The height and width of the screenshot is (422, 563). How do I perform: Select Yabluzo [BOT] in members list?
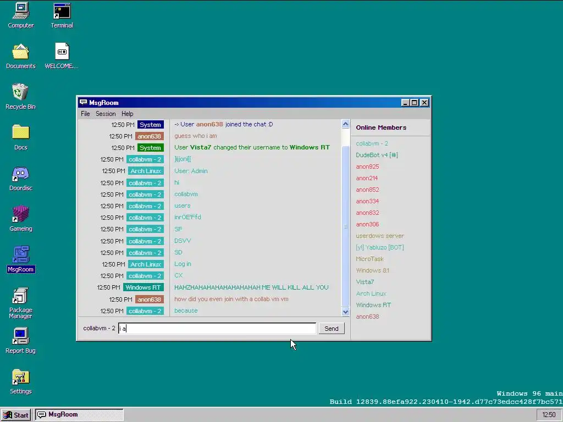(x=380, y=247)
